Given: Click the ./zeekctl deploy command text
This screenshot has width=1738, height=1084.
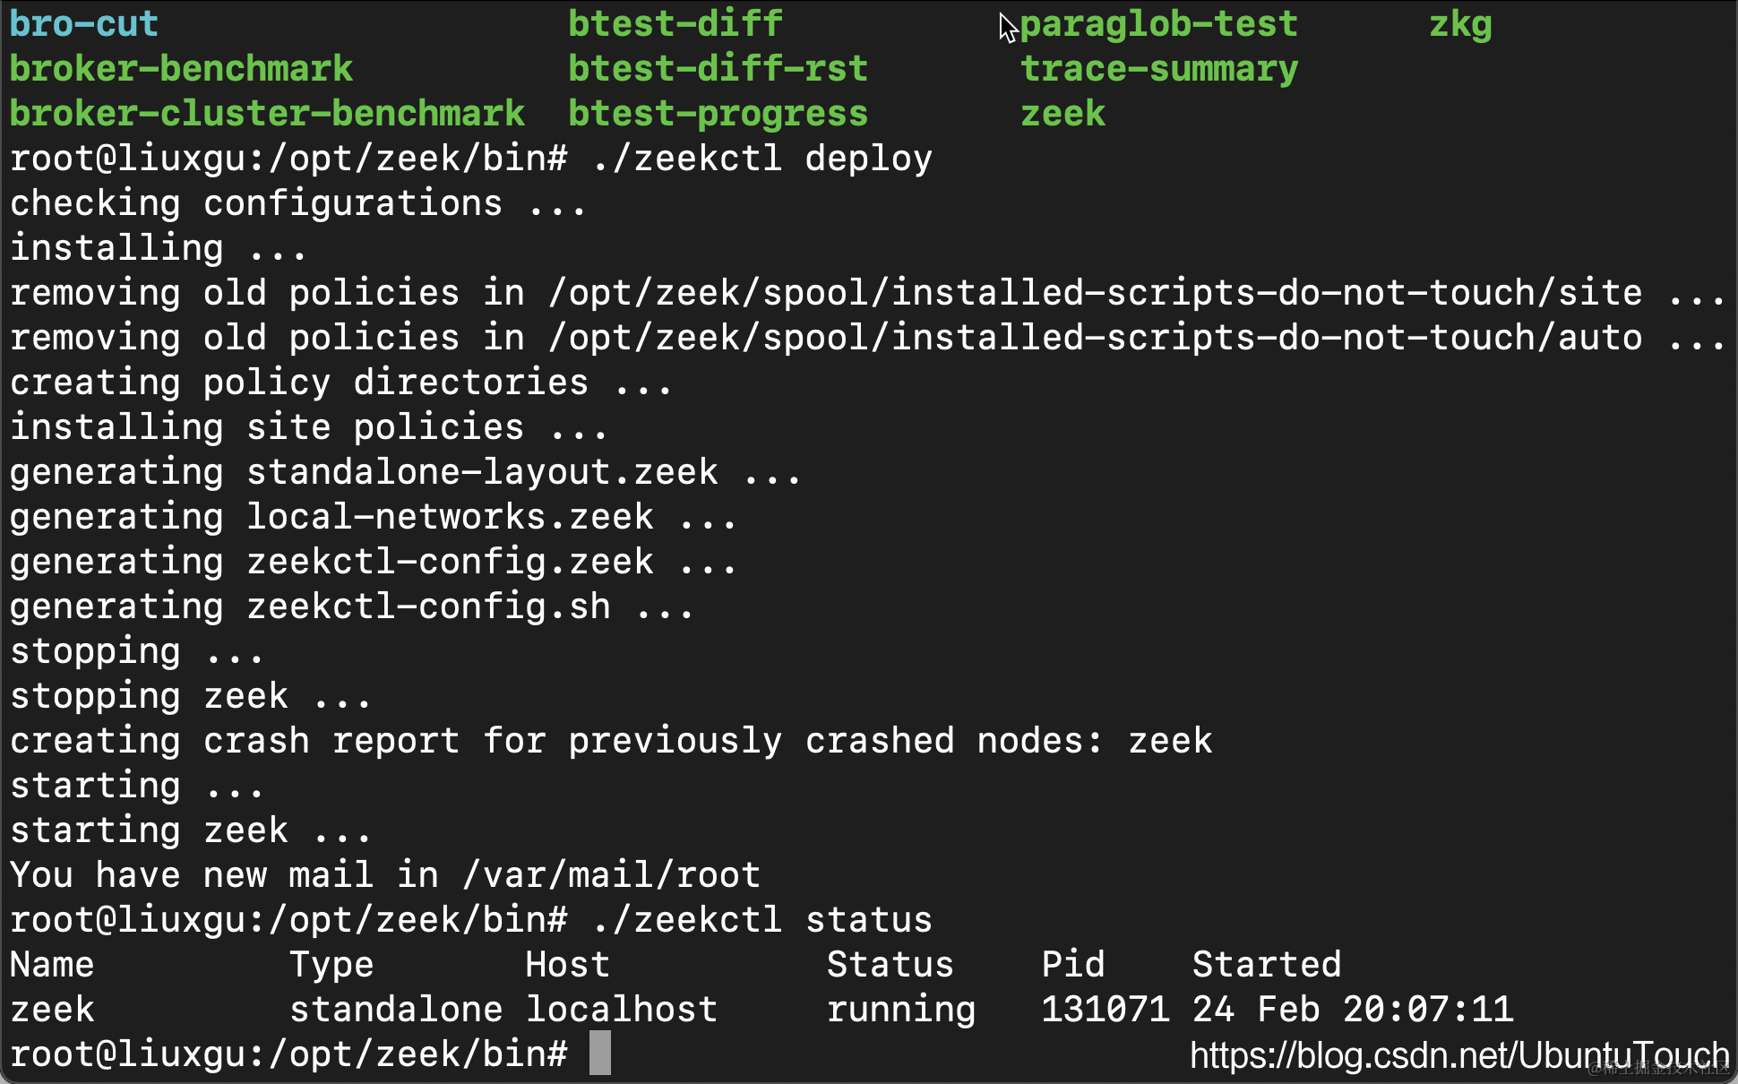Looking at the screenshot, I should tap(761, 159).
